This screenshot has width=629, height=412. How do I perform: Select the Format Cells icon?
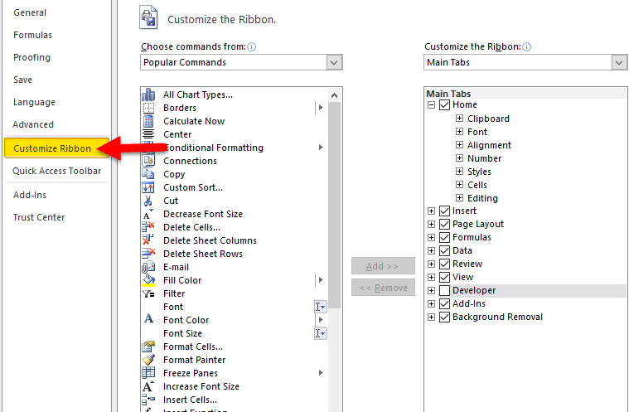pyautogui.click(x=148, y=347)
